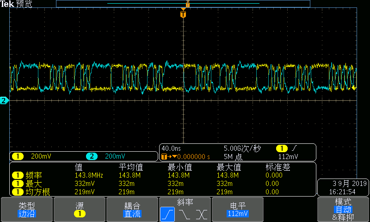The height and width of the screenshot is (222, 370).
Task: Click the 斜率 slope label
Action: pyautogui.click(x=185, y=202)
